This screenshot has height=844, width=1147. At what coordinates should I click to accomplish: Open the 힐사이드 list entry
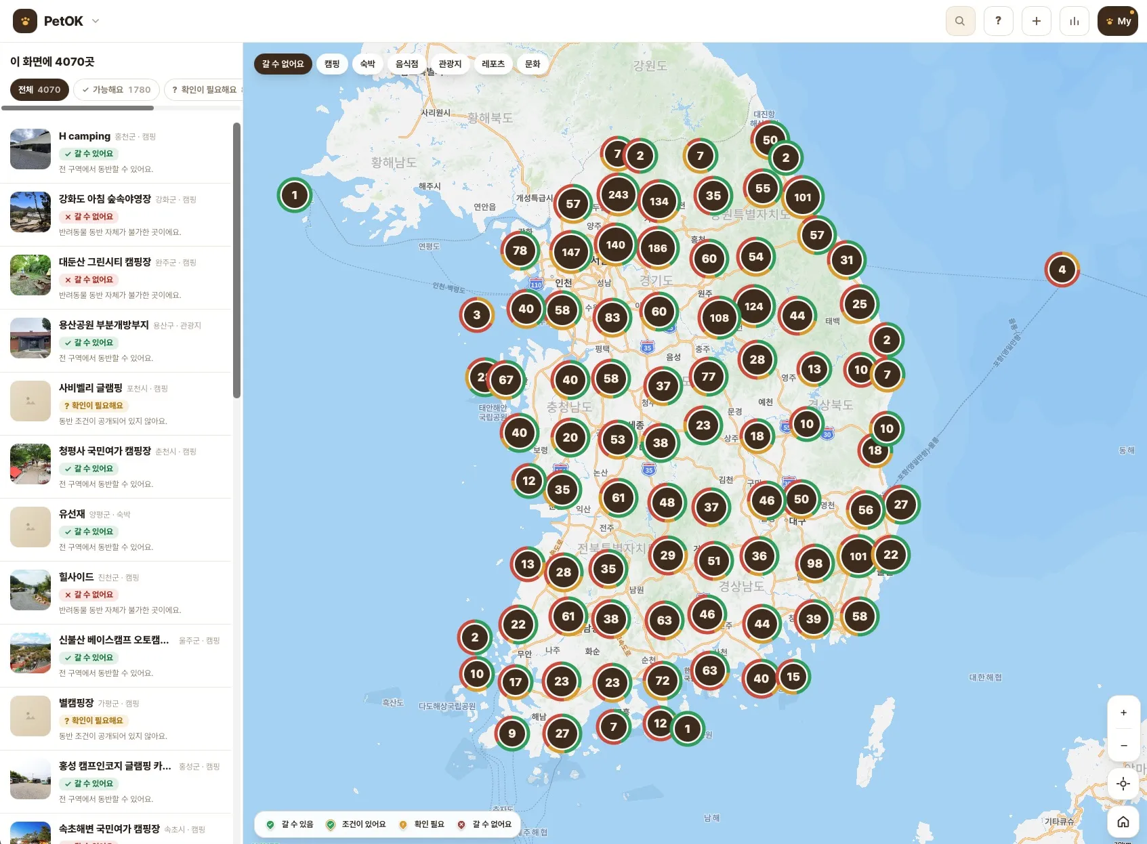pos(116,593)
